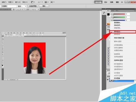This screenshot has width=136, height=102.
Task: Choose 删除图层 from the context menu
Action: (x=117, y=34)
